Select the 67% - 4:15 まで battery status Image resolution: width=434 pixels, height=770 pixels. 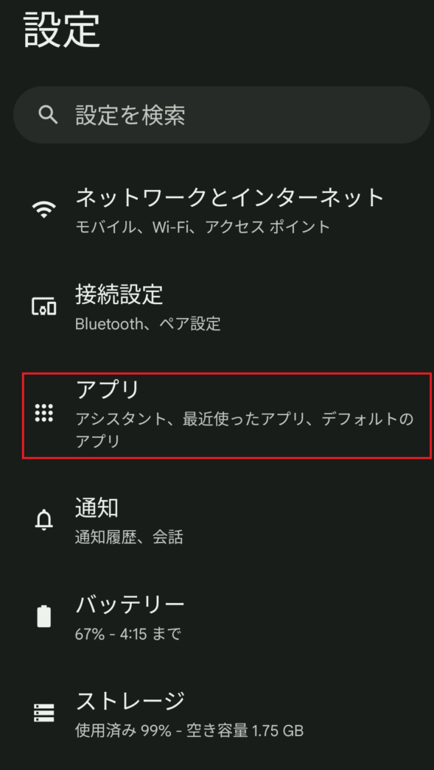(127, 634)
